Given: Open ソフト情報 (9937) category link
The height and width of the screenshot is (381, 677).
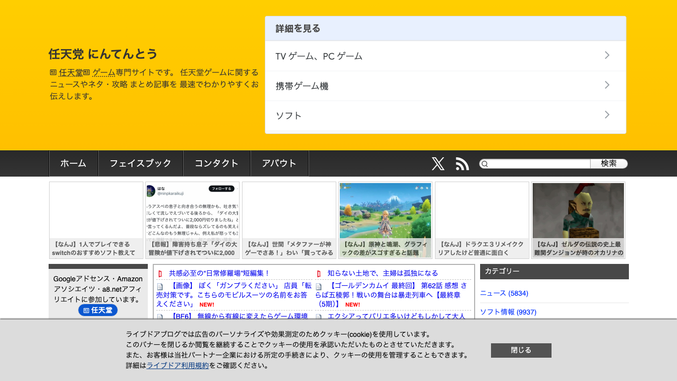Looking at the screenshot, I should tap(508, 312).
